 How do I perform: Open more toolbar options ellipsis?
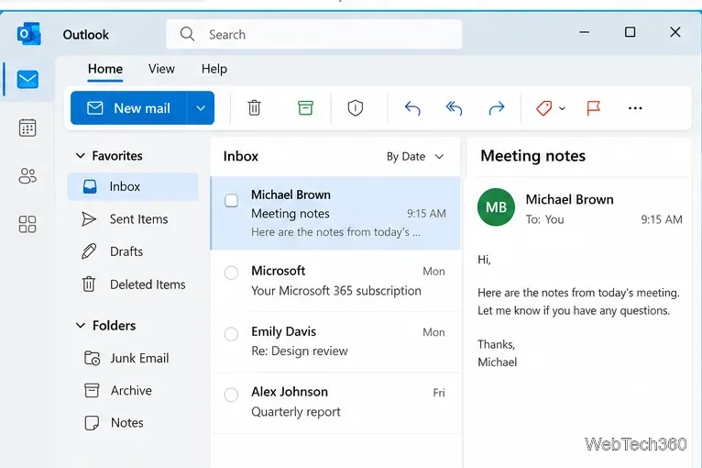point(635,108)
